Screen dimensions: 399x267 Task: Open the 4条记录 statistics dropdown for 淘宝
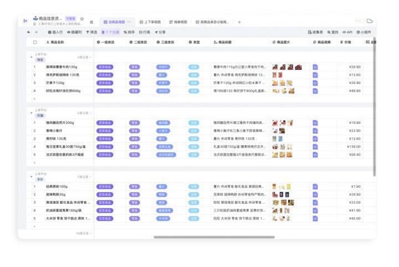tap(84, 58)
